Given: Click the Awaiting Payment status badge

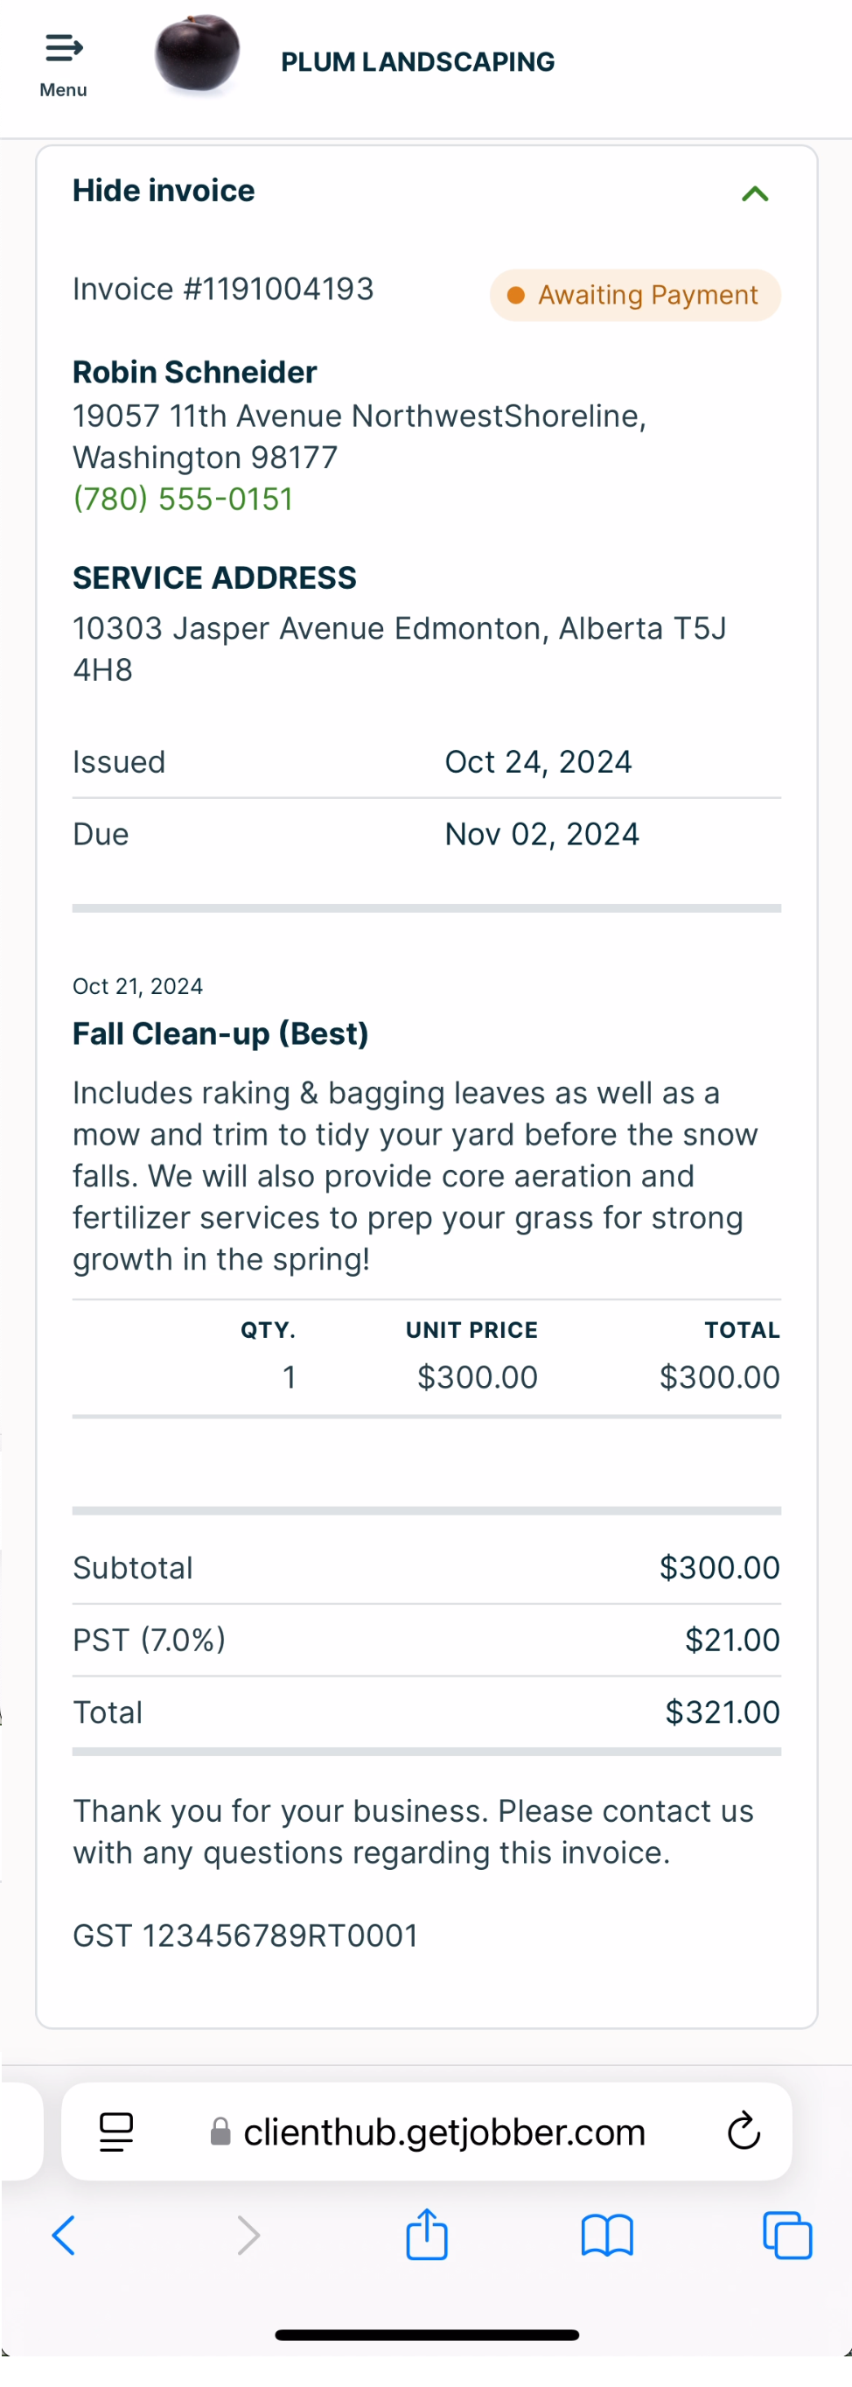Looking at the screenshot, I should 635,296.
